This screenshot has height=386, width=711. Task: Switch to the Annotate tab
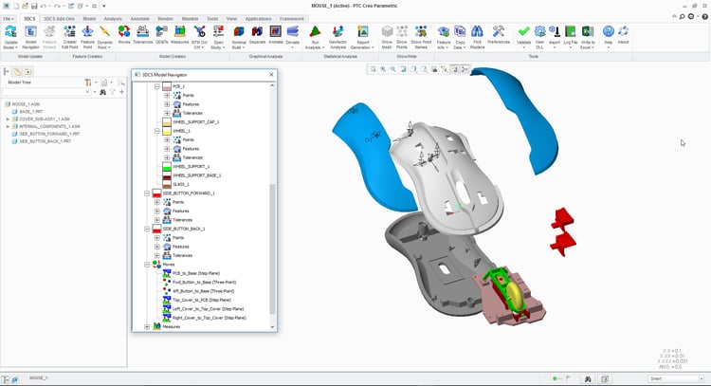click(139, 19)
